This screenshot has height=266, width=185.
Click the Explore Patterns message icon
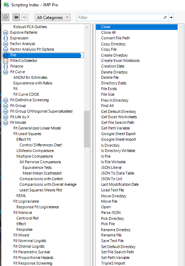[x=6, y=33]
